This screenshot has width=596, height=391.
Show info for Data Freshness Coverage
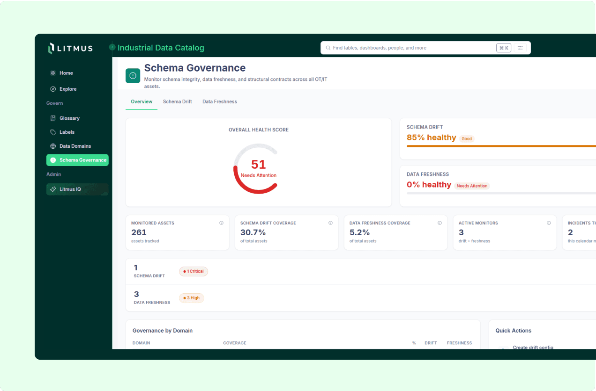[x=440, y=223]
